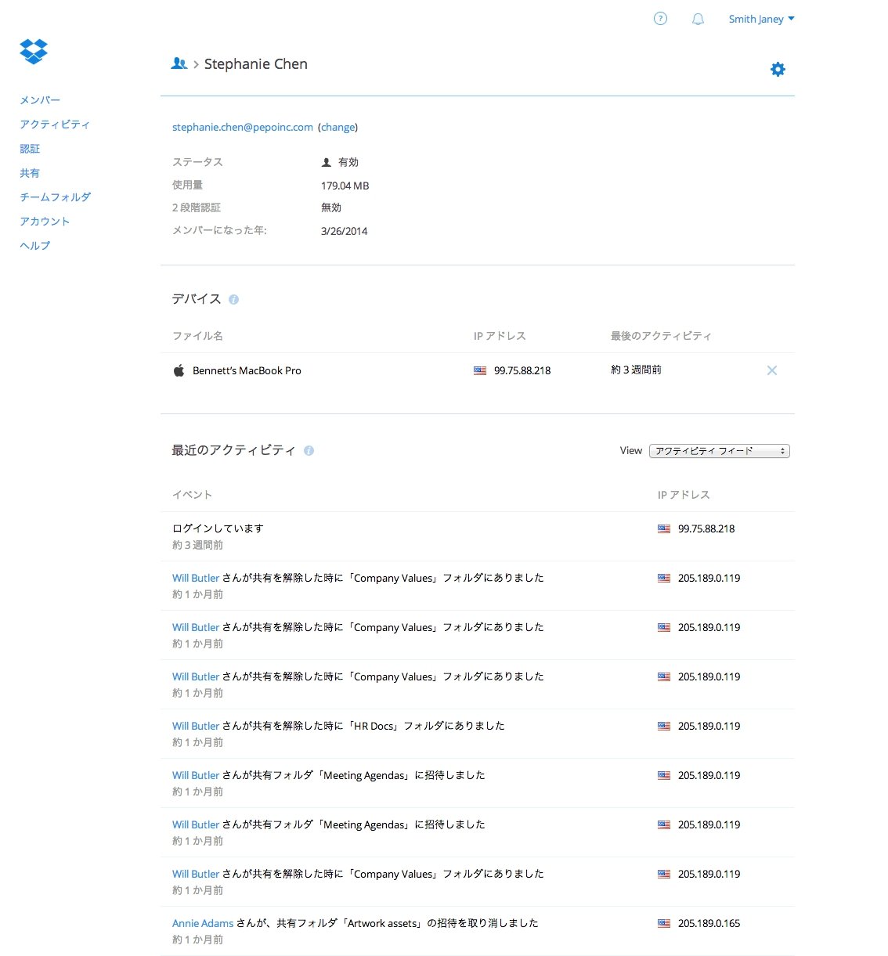Open アカウント in the sidebar

point(45,222)
